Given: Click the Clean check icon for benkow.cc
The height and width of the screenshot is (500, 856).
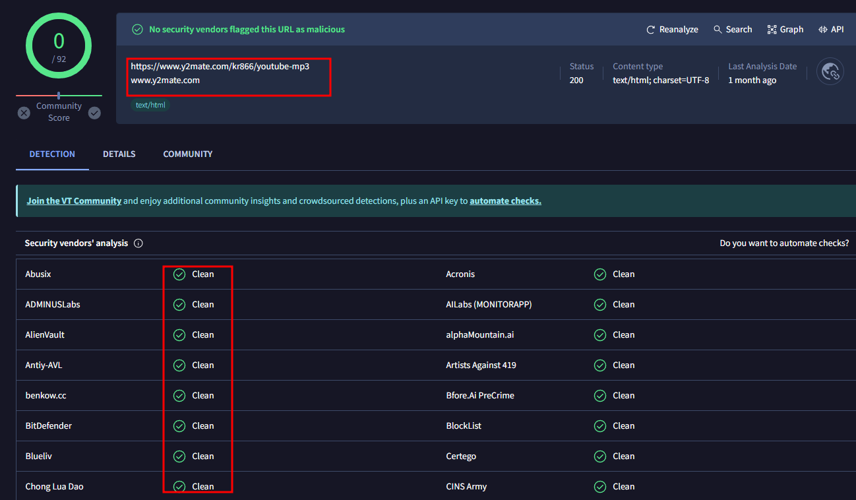Looking at the screenshot, I should pyautogui.click(x=179, y=396).
